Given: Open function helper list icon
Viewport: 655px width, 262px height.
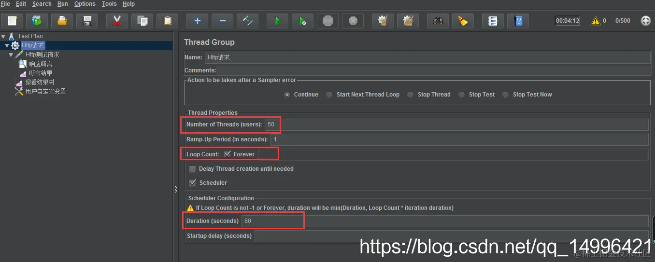Looking at the screenshot, I should coord(493,21).
